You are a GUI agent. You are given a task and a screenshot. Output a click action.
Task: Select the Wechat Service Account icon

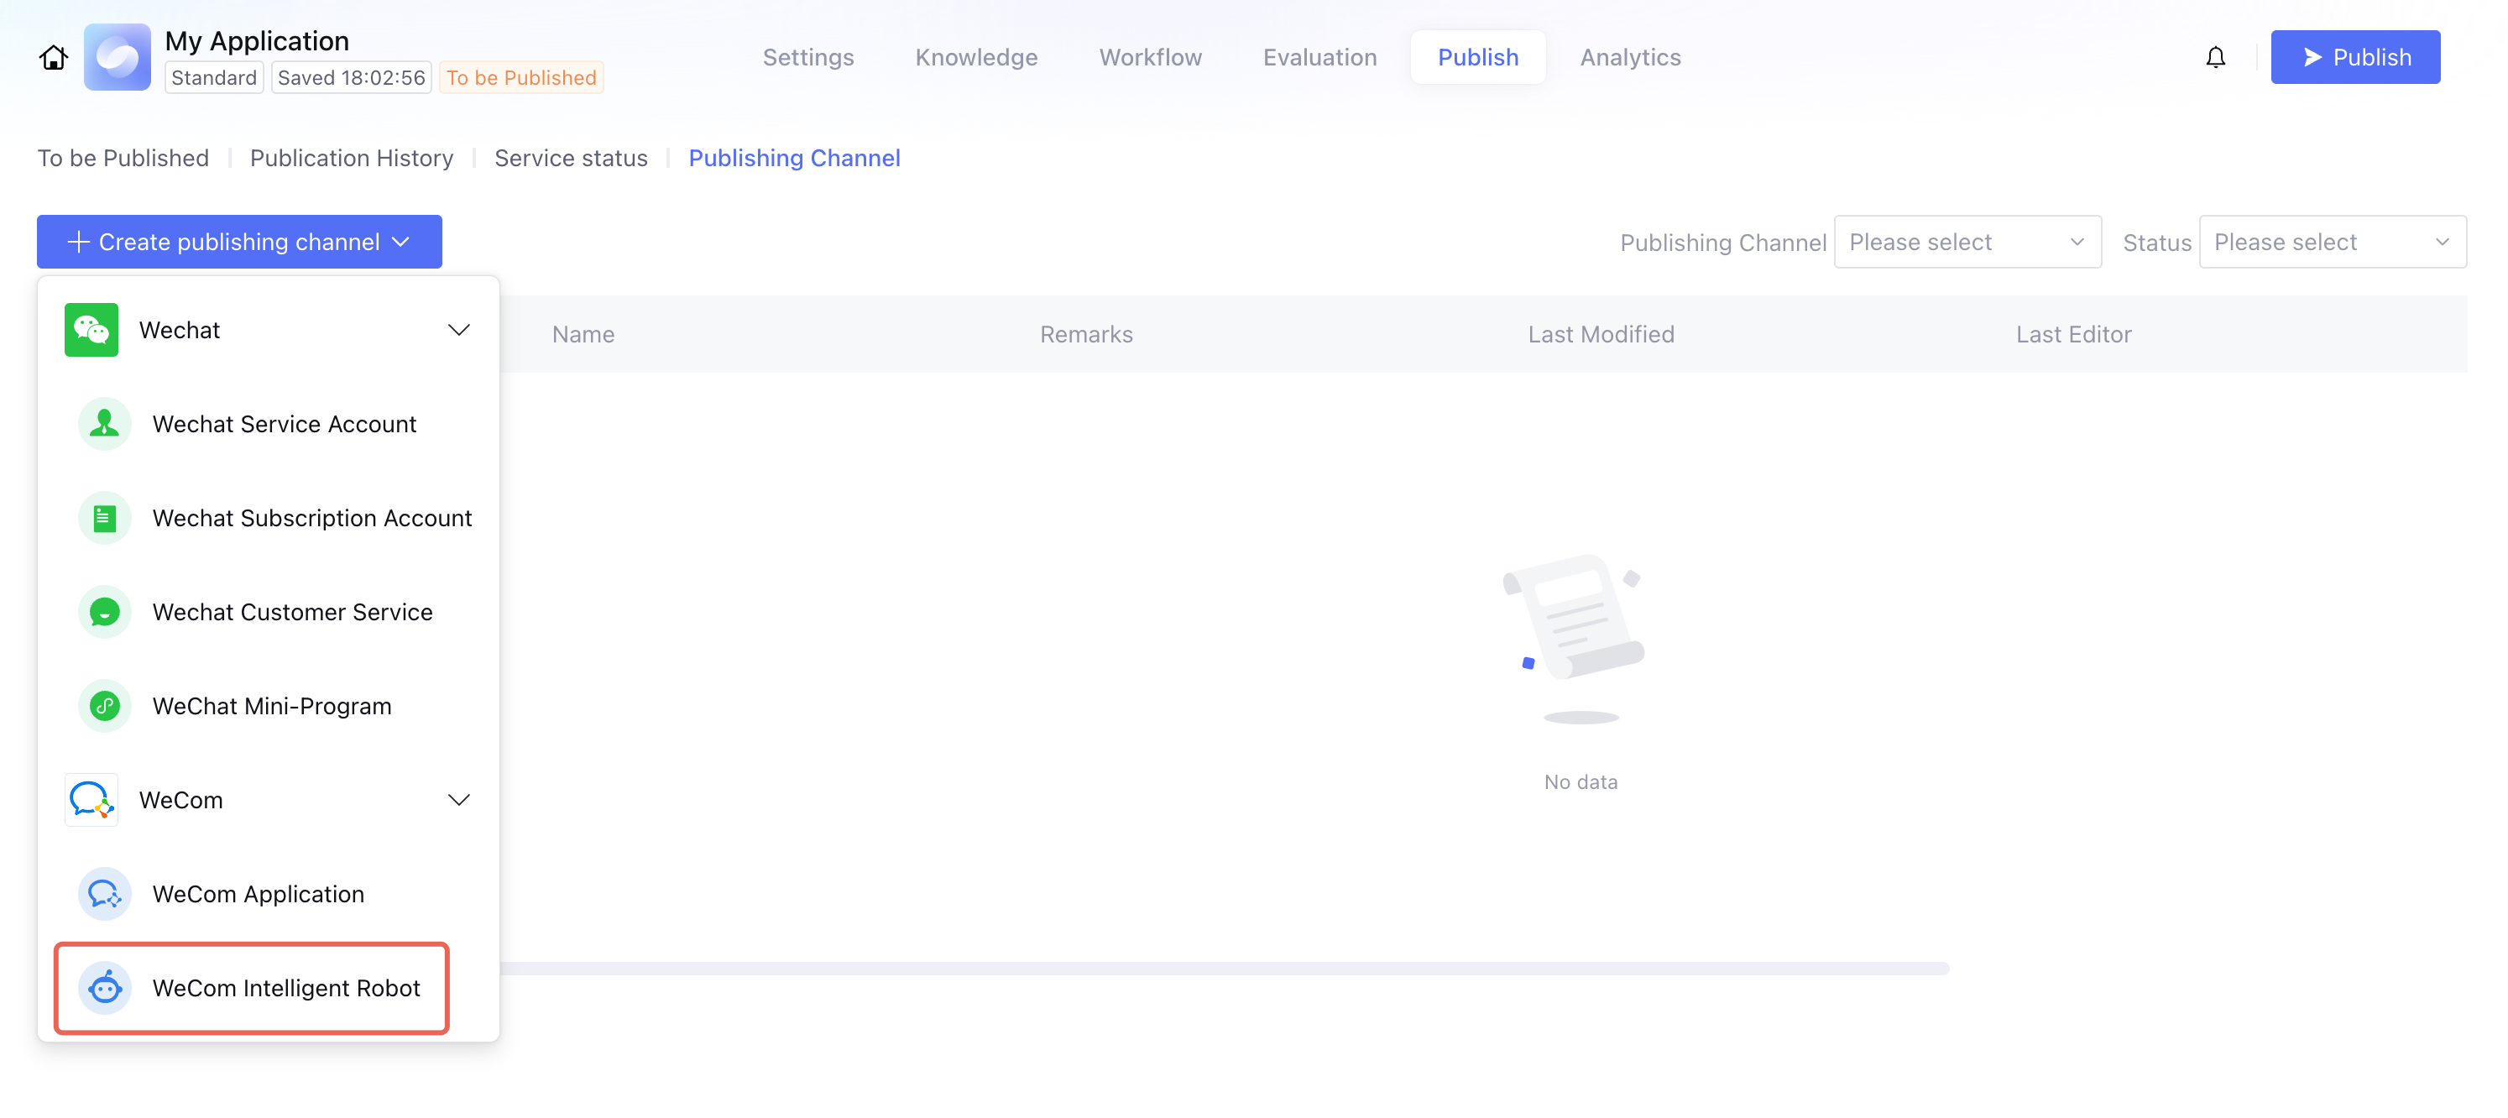[104, 424]
